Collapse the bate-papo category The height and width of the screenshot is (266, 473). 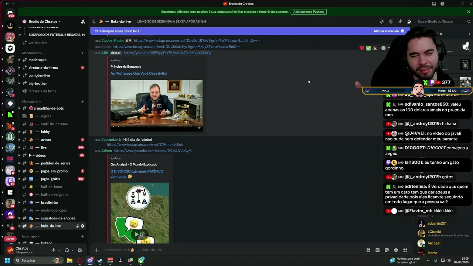[31, 236]
